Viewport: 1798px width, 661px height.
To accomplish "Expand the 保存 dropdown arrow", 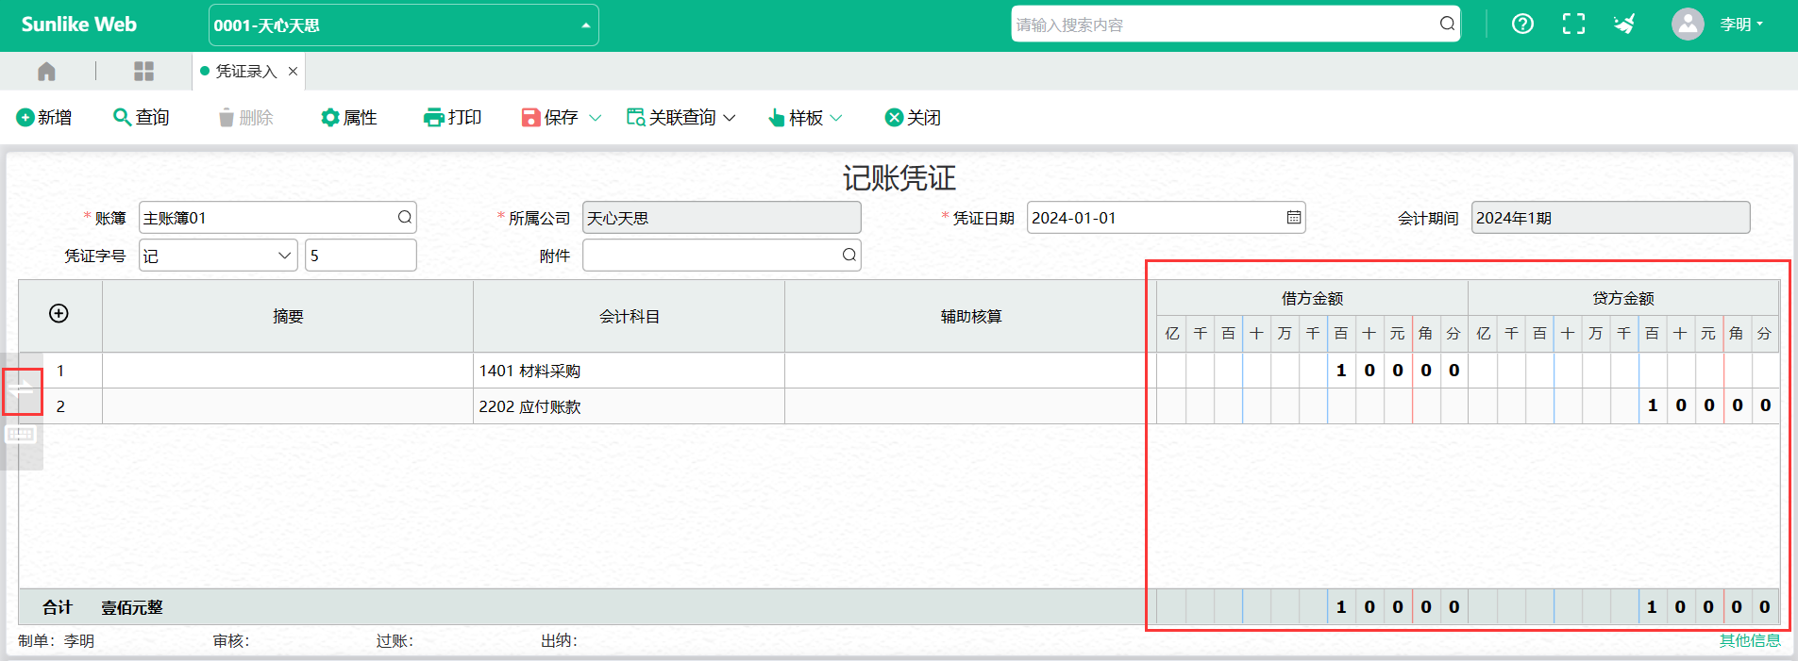I will pos(596,118).
